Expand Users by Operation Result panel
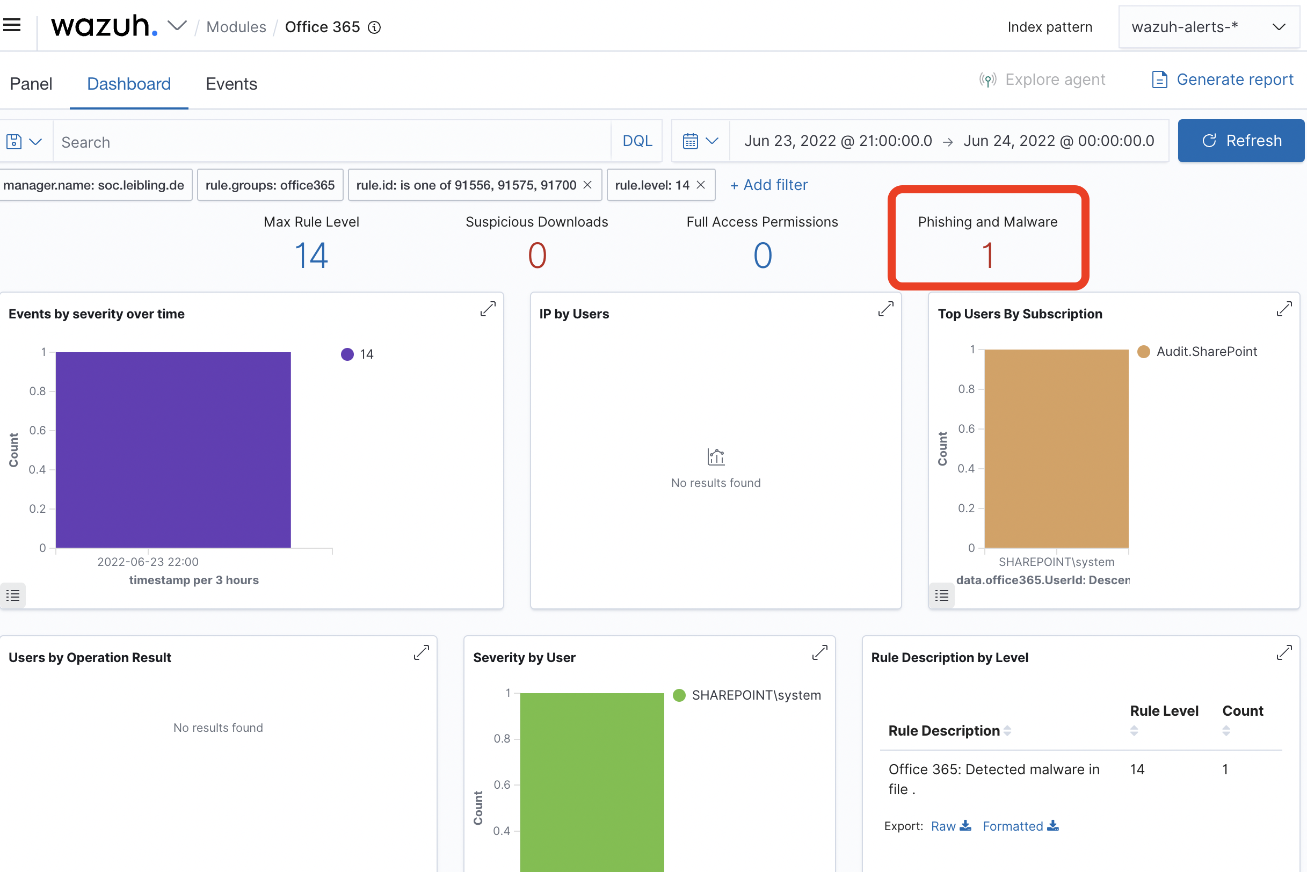The image size is (1307, 872). click(422, 652)
